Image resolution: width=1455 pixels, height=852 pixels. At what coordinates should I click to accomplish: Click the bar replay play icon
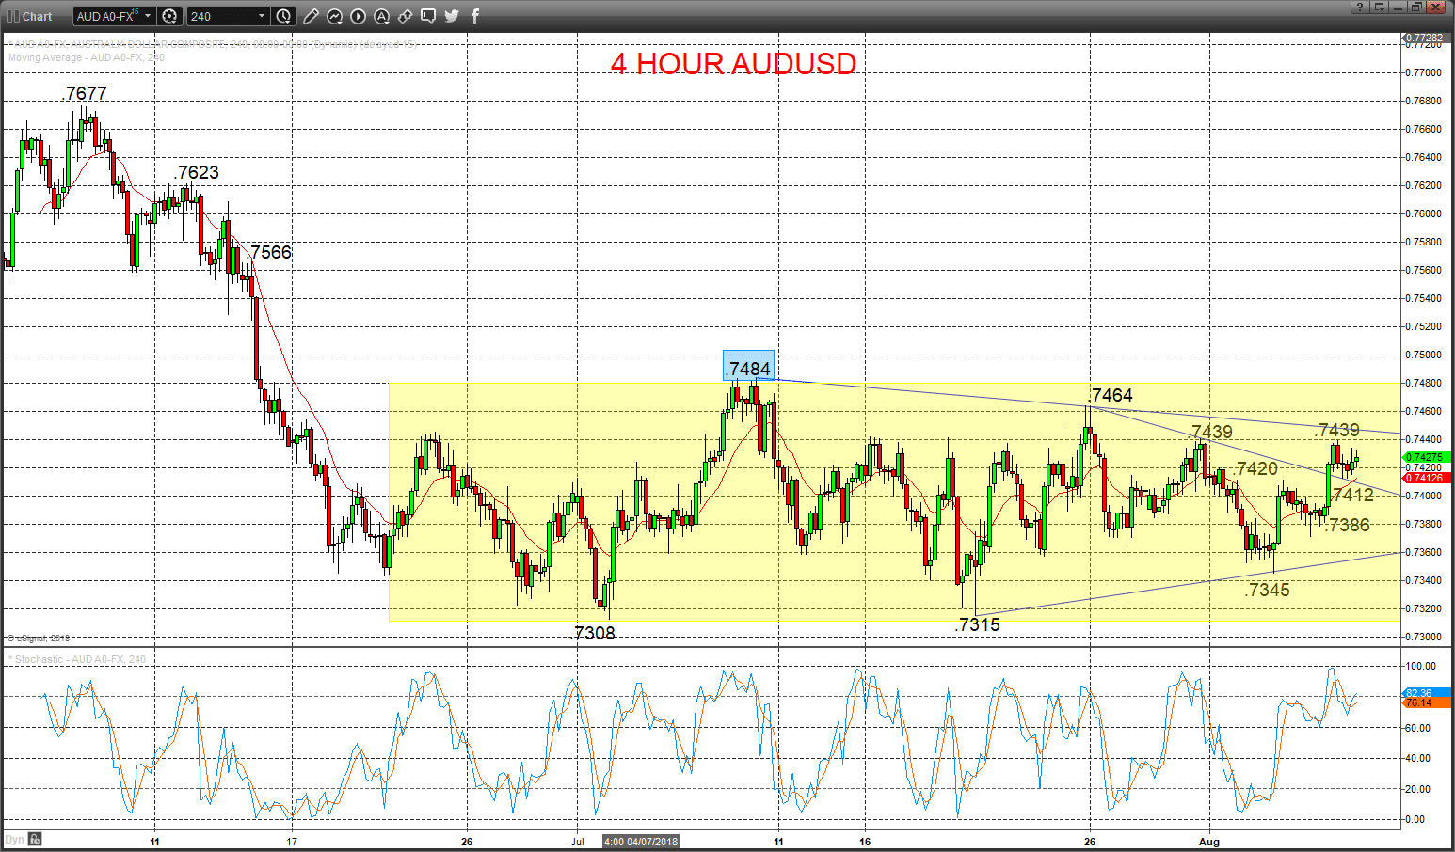point(358,16)
